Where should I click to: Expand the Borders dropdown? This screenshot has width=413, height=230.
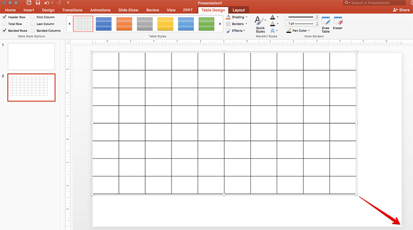(237, 24)
